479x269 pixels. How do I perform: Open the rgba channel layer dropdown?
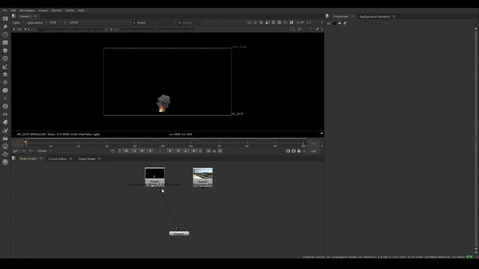(x=18, y=22)
